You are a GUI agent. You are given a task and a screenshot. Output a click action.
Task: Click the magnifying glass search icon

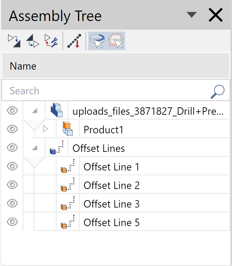(218, 92)
